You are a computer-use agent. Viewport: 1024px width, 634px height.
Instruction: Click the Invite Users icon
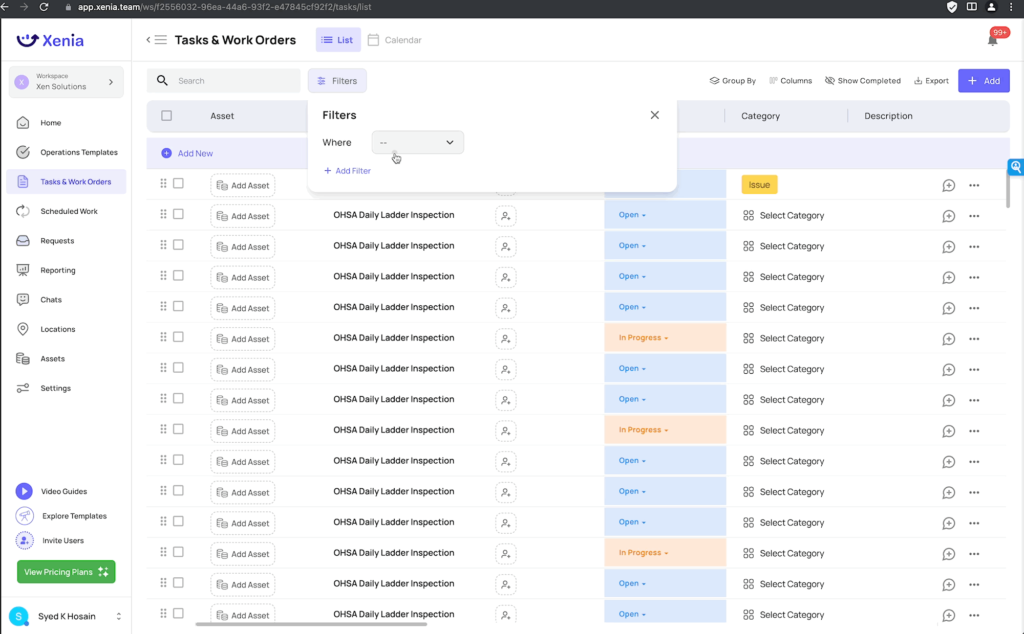[25, 540]
